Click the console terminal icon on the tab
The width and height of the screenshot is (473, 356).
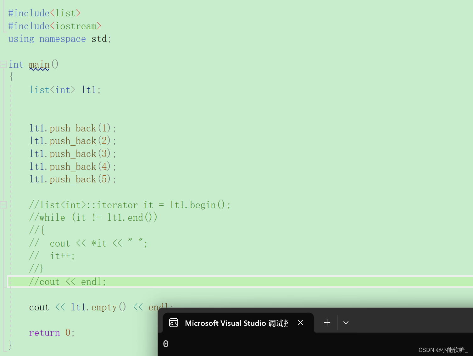[174, 323]
